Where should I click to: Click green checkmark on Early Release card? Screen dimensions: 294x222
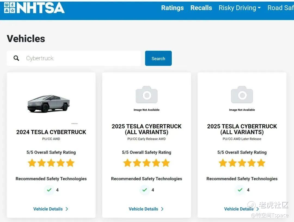coord(145,190)
